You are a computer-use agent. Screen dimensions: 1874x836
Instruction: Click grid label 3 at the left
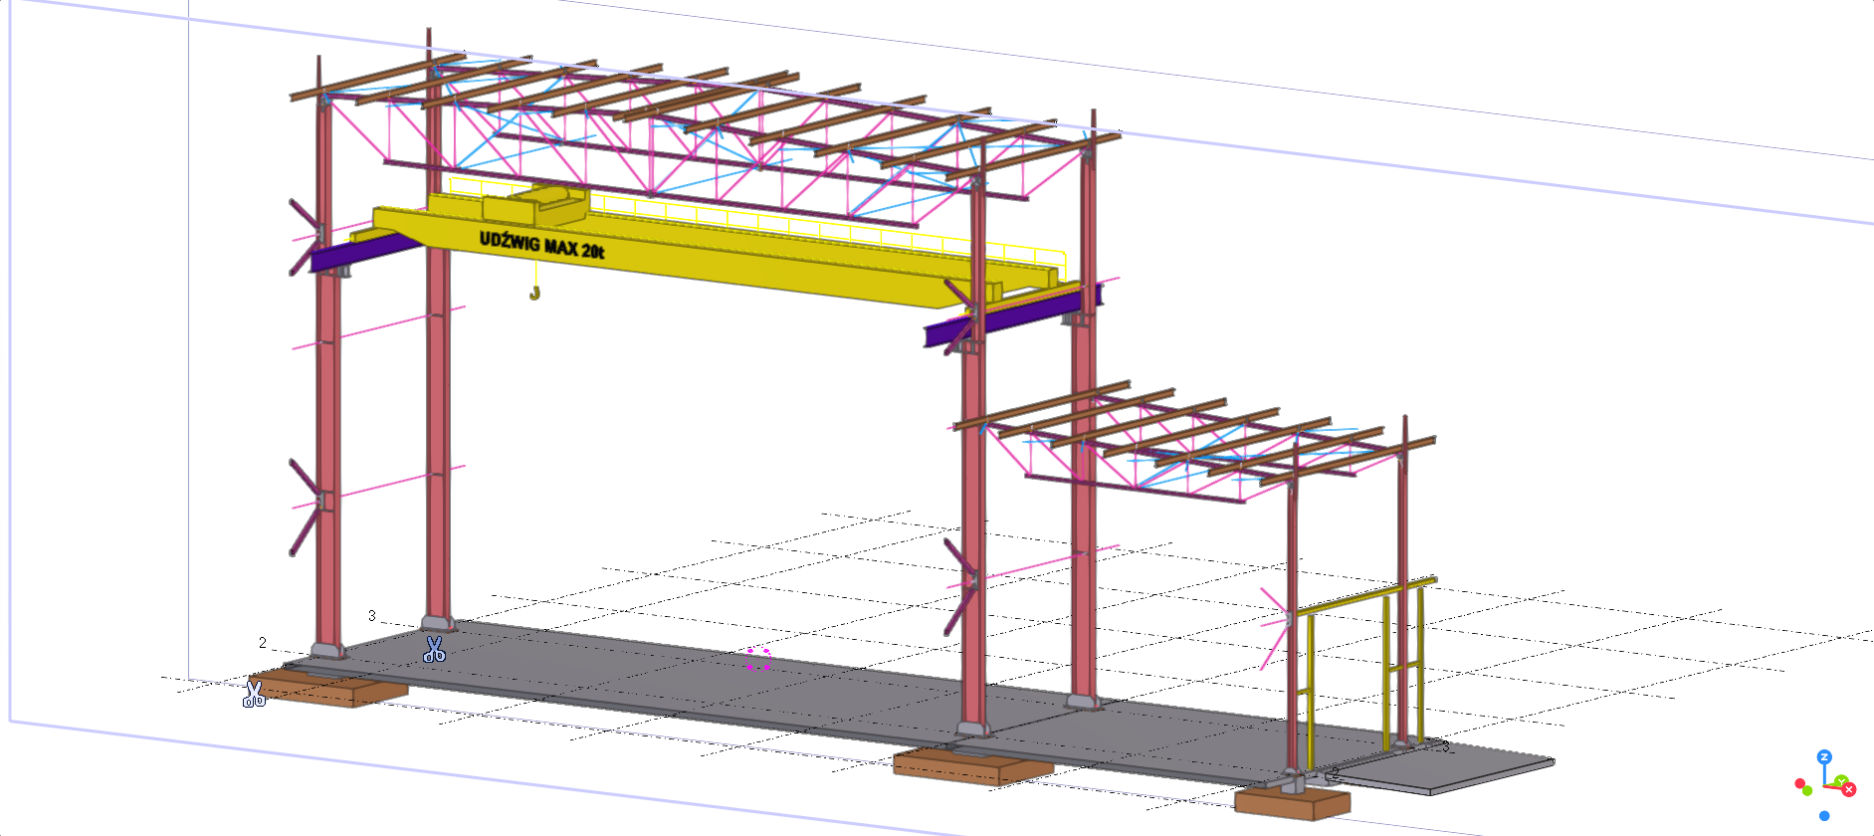tap(372, 616)
